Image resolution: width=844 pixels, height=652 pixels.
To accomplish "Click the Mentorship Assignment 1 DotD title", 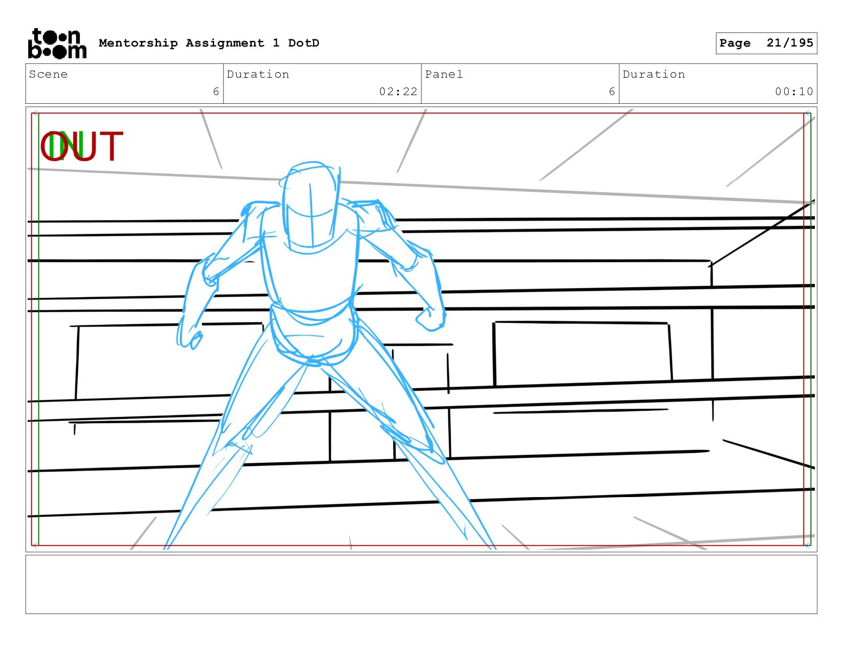I will coord(209,43).
